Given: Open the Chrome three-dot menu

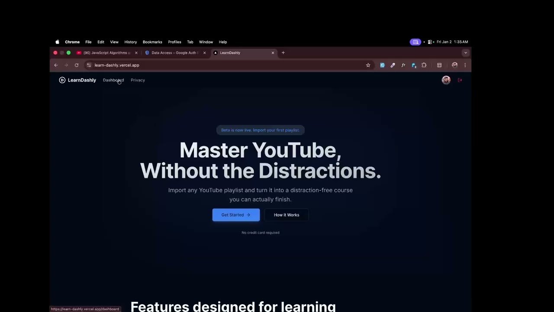Looking at the screenshot, I should [465, 65].
